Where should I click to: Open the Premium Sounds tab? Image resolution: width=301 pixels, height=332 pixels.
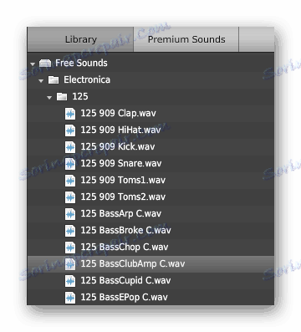point(186,39)
